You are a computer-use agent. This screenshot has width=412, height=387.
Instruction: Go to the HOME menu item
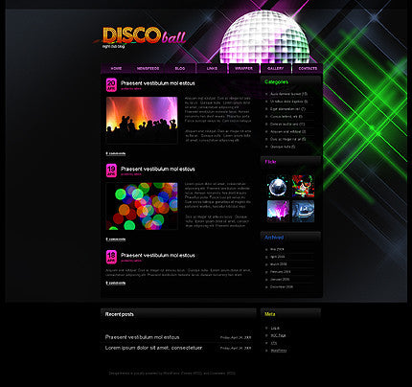point(116,68)
